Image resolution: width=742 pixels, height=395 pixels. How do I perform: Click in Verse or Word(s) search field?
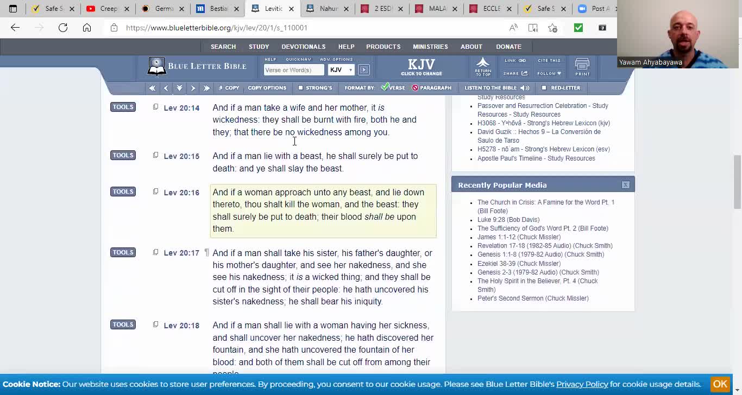click(294, 69)
